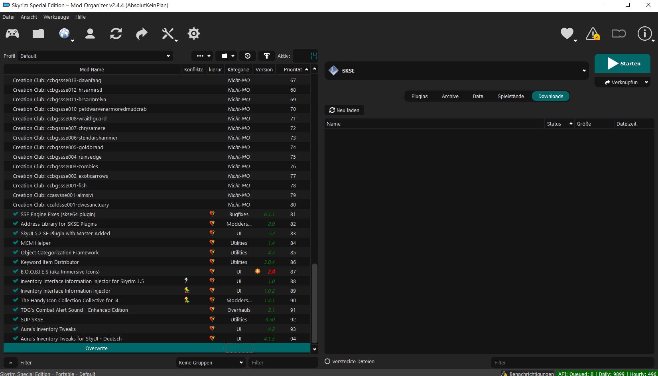
Task: Click flag icon of SUP SKSE row
Action: 212,319
